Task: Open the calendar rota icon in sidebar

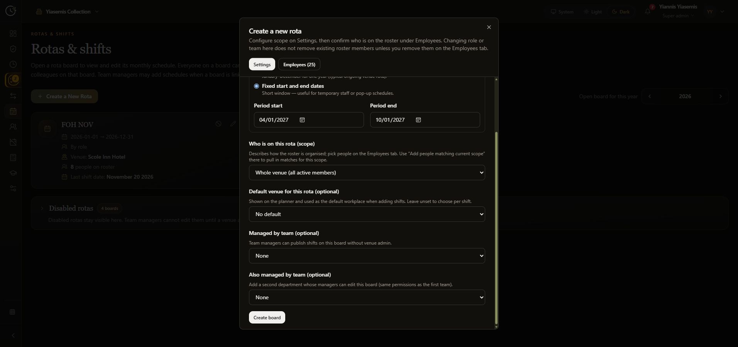Action: [x=13, y=111]
